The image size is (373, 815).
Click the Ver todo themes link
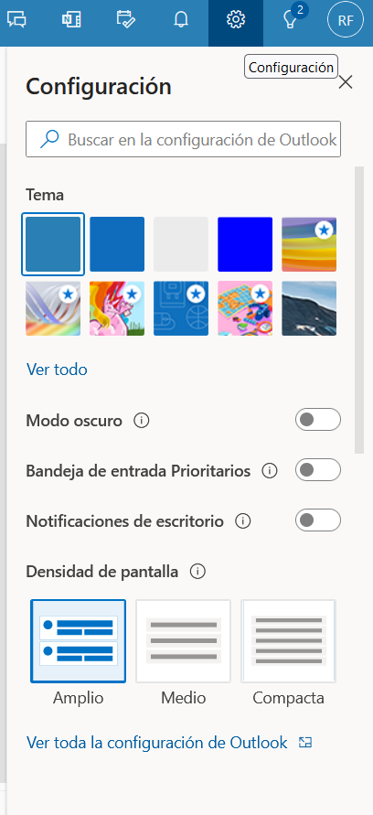pos(57,370)
